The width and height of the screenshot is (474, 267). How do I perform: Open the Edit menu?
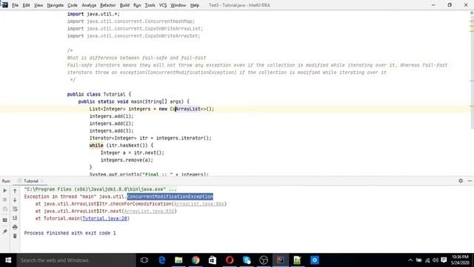tap(27, 5)
